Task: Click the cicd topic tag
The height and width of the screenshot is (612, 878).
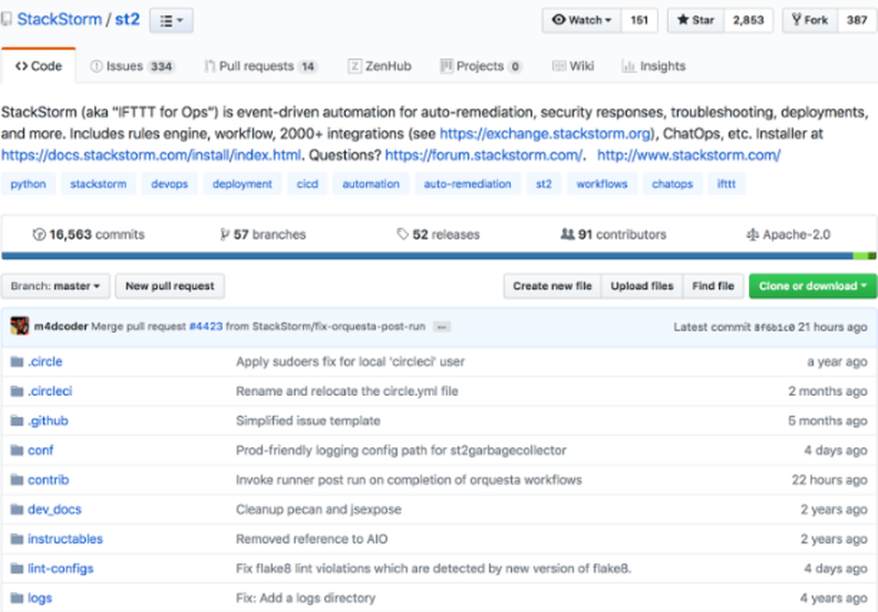Action: (x=307, y=184)
